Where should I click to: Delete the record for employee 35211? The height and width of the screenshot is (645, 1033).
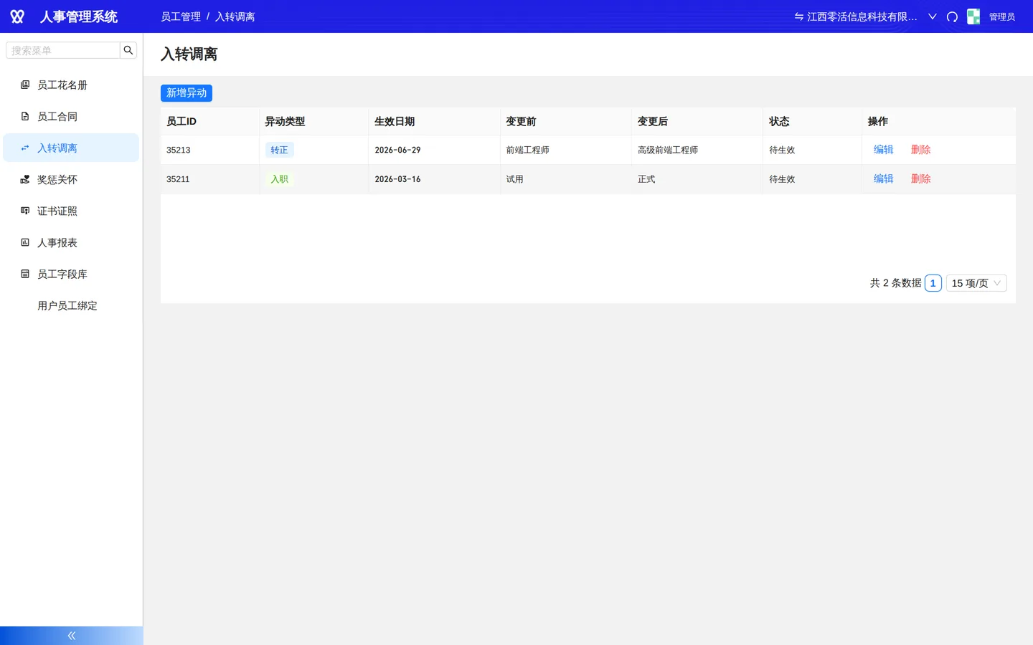920,179
